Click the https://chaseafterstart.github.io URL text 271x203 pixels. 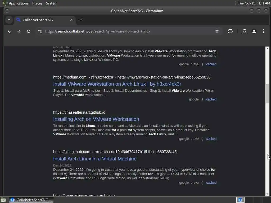(79, 112)
